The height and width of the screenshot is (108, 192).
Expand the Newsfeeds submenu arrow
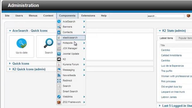[84, 75]
